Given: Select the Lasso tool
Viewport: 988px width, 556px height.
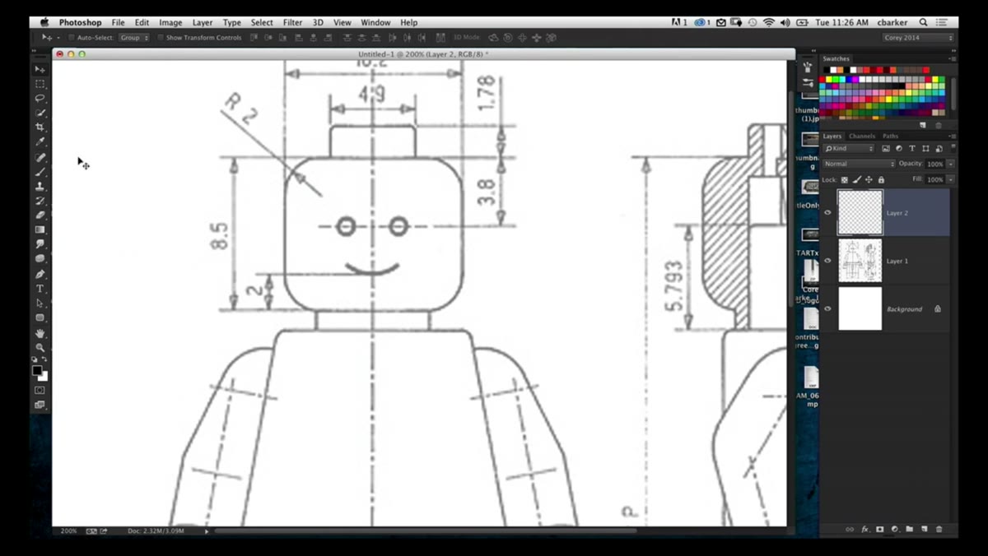Looking at the screenshot, I should [40, 99].
